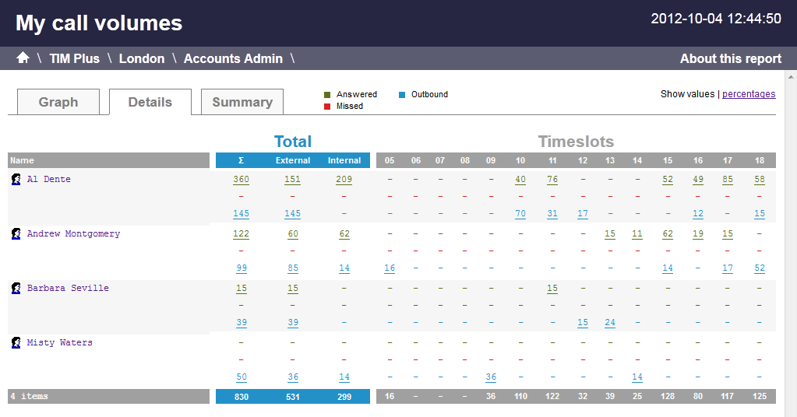This screenshot has width=797, height=417.
Task: Click the scrollbar up arrow
Action: (x=791, y=77)
